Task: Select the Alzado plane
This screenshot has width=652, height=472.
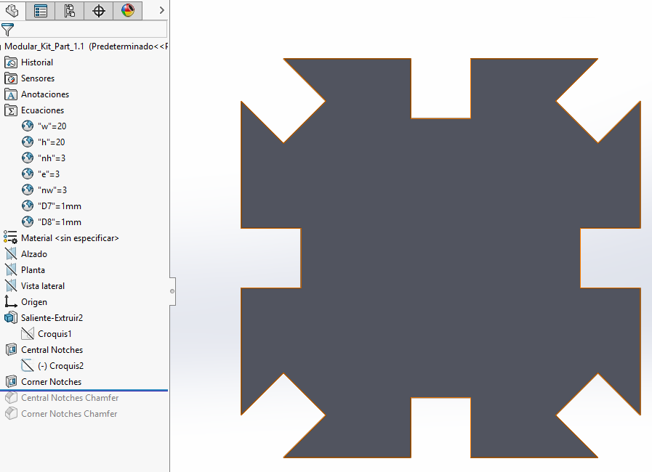Action: click(x=34, y=254)
